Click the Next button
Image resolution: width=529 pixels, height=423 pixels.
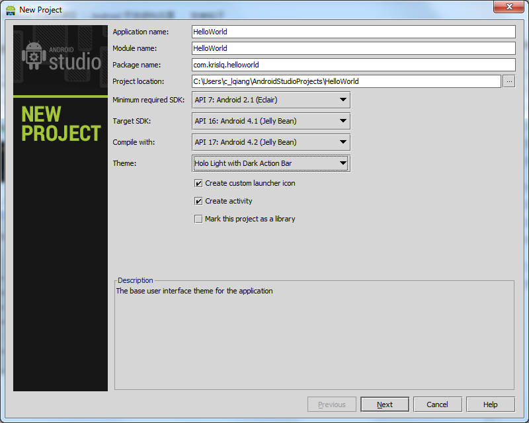pos(384,404)
